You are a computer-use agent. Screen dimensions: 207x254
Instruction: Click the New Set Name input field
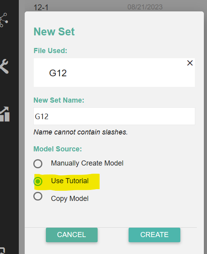coord(114,116)
